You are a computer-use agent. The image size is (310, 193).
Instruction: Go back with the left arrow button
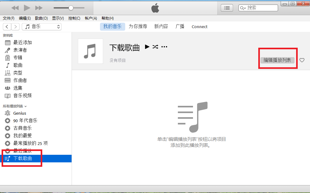(7, 27)
